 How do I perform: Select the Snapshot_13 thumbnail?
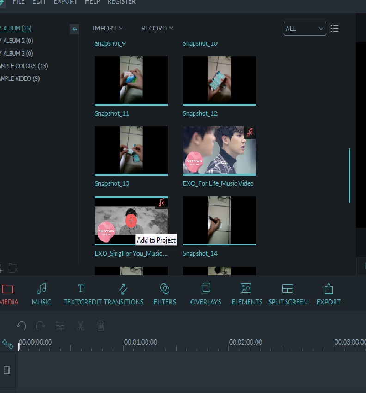[131, 151]
